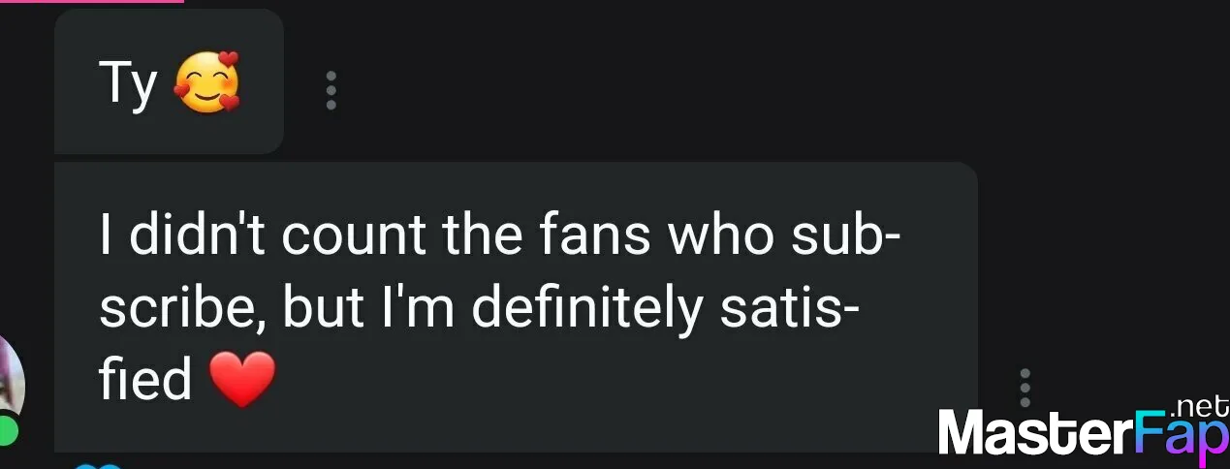Viewport: 1230px width, 469px height.
Task: Click the word "definitely" in the message
Action: coord(586,308)
